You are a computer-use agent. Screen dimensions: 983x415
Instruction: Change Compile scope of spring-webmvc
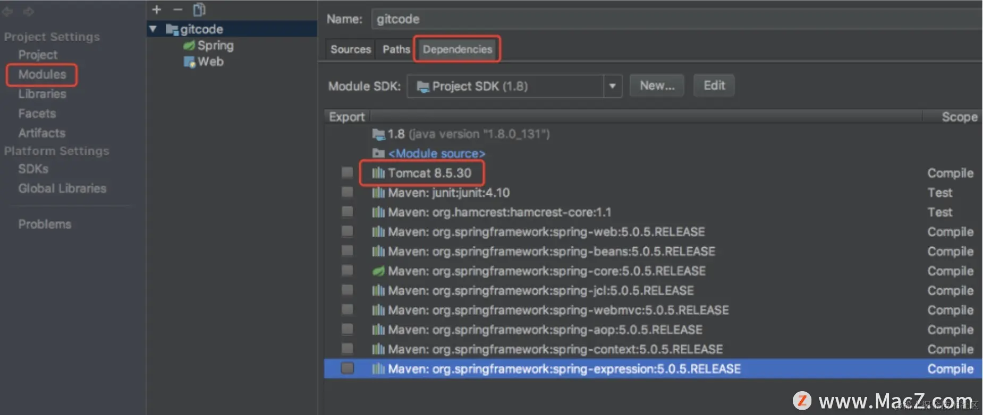click(950, 310)
